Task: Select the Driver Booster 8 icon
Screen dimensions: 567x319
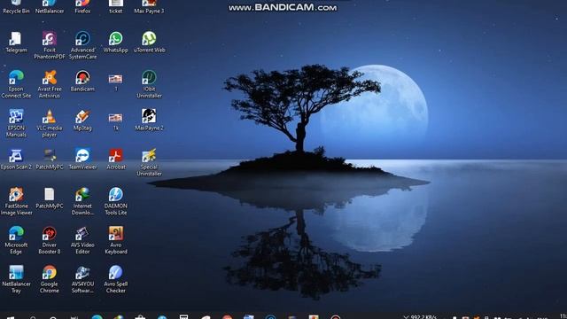Action: tap(50, 234)
